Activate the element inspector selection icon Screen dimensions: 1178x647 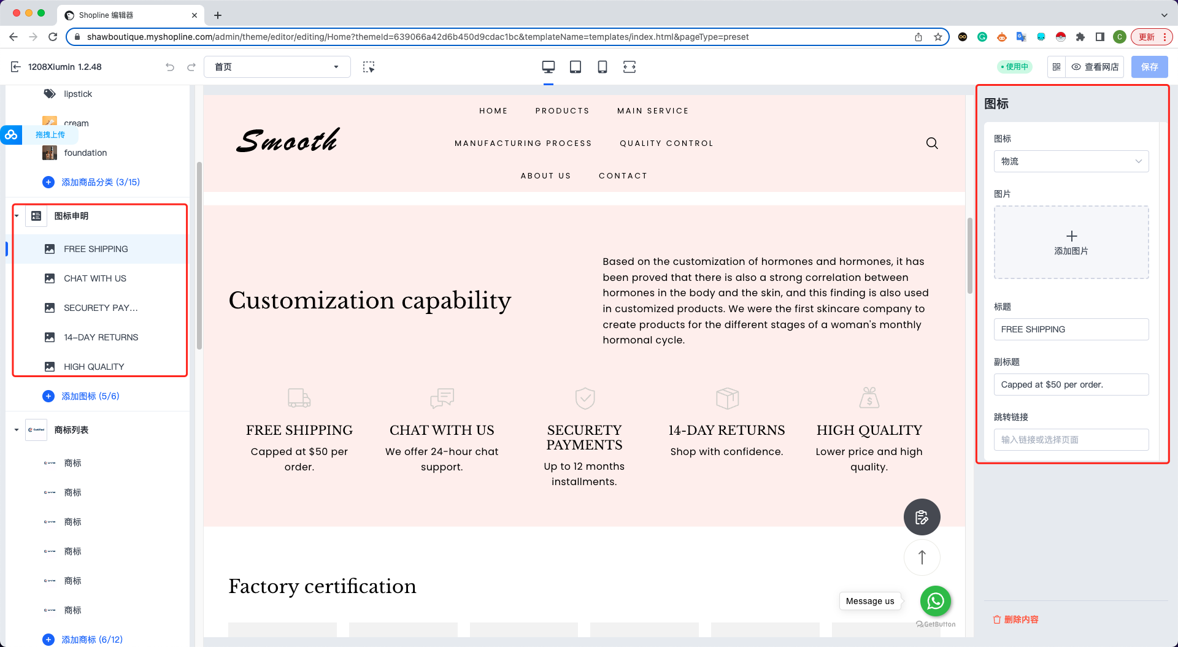pos(368,67)
